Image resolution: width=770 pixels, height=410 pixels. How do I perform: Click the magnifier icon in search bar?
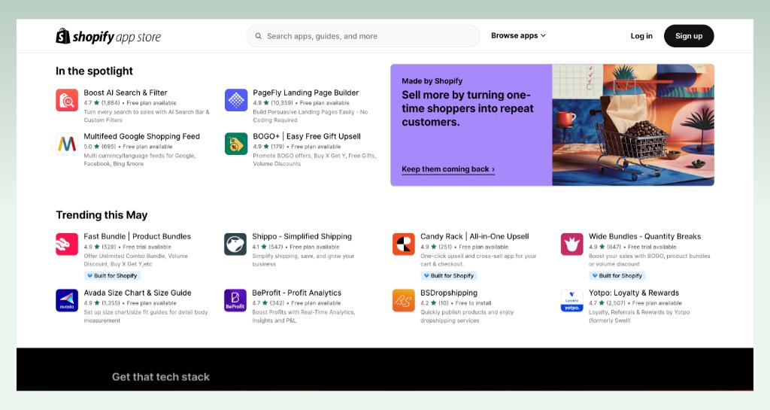coord(259,36)
